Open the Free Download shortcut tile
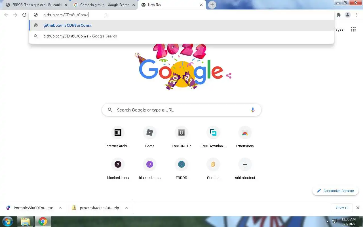Image resolution: width=363 pixels, height=227 pixels. point(213,138)
